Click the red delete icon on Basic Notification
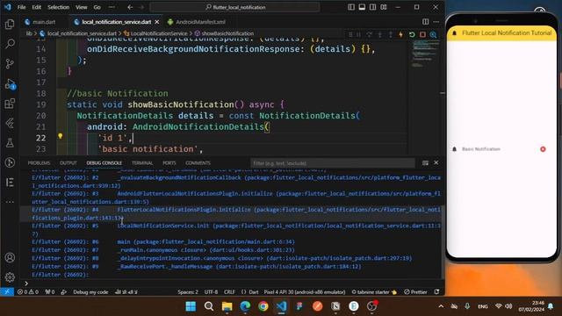Viewport: 562px width, 316px height. coord(543,149)
